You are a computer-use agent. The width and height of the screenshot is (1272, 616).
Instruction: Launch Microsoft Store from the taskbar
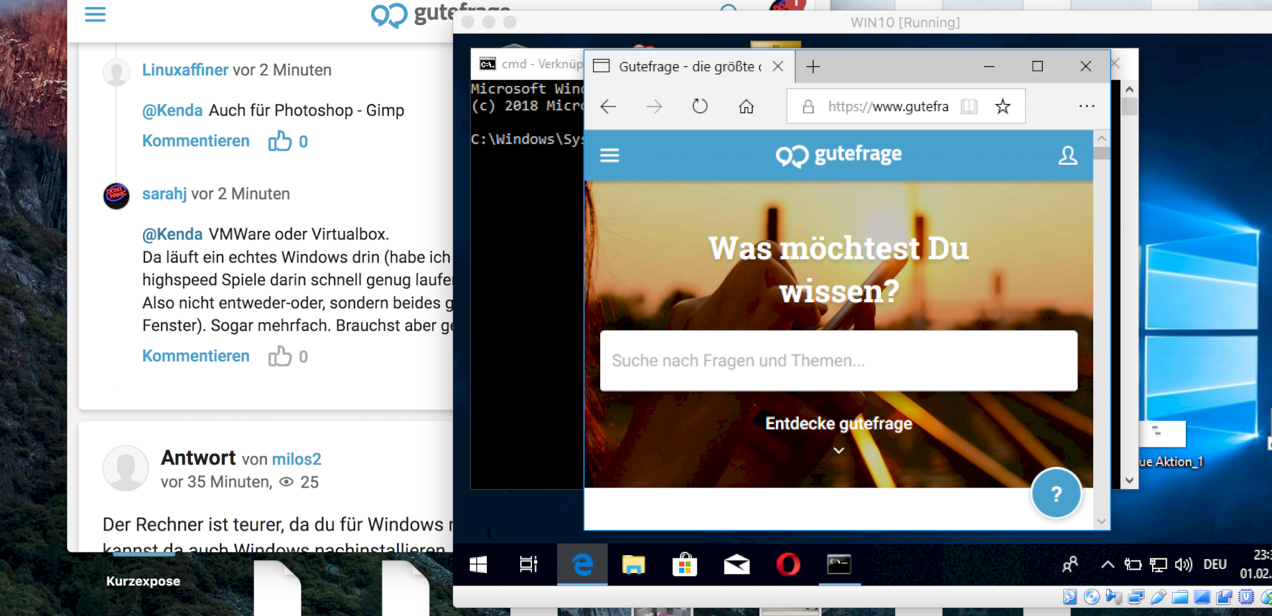[x=685, y=565]
